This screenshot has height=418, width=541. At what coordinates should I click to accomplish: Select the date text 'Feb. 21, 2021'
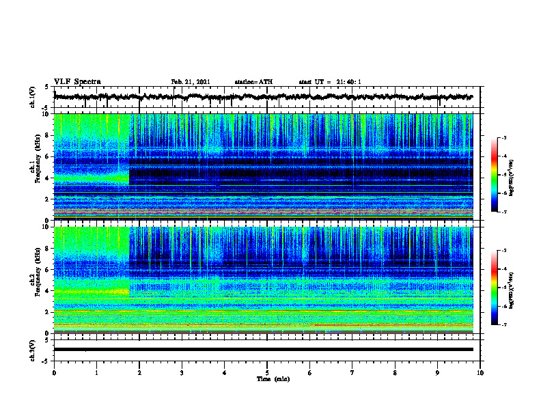(191, 82)
